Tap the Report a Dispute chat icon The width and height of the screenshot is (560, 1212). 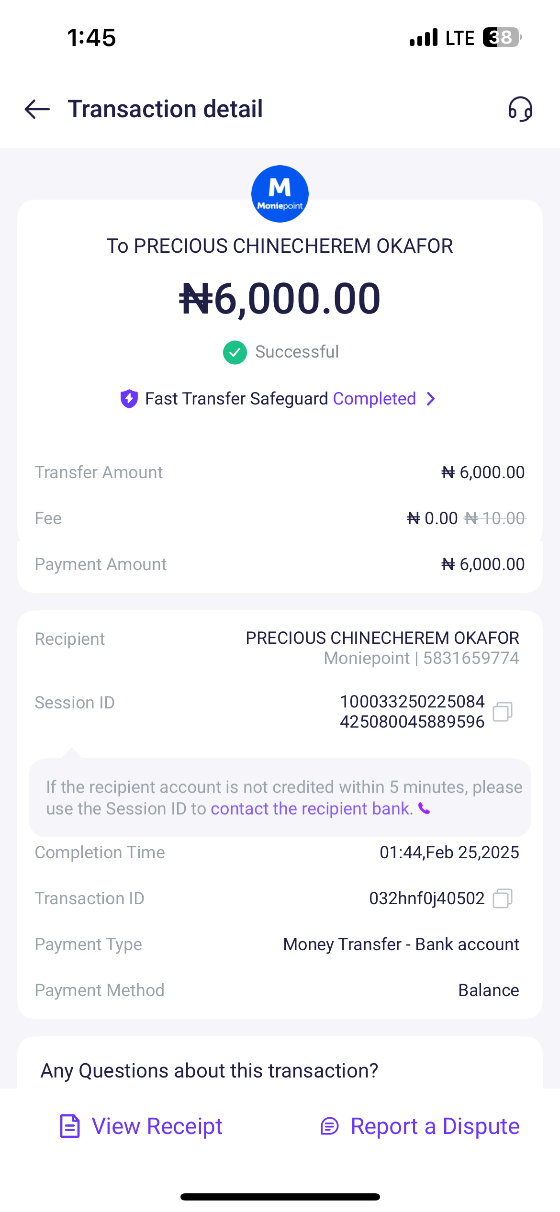330,1126
